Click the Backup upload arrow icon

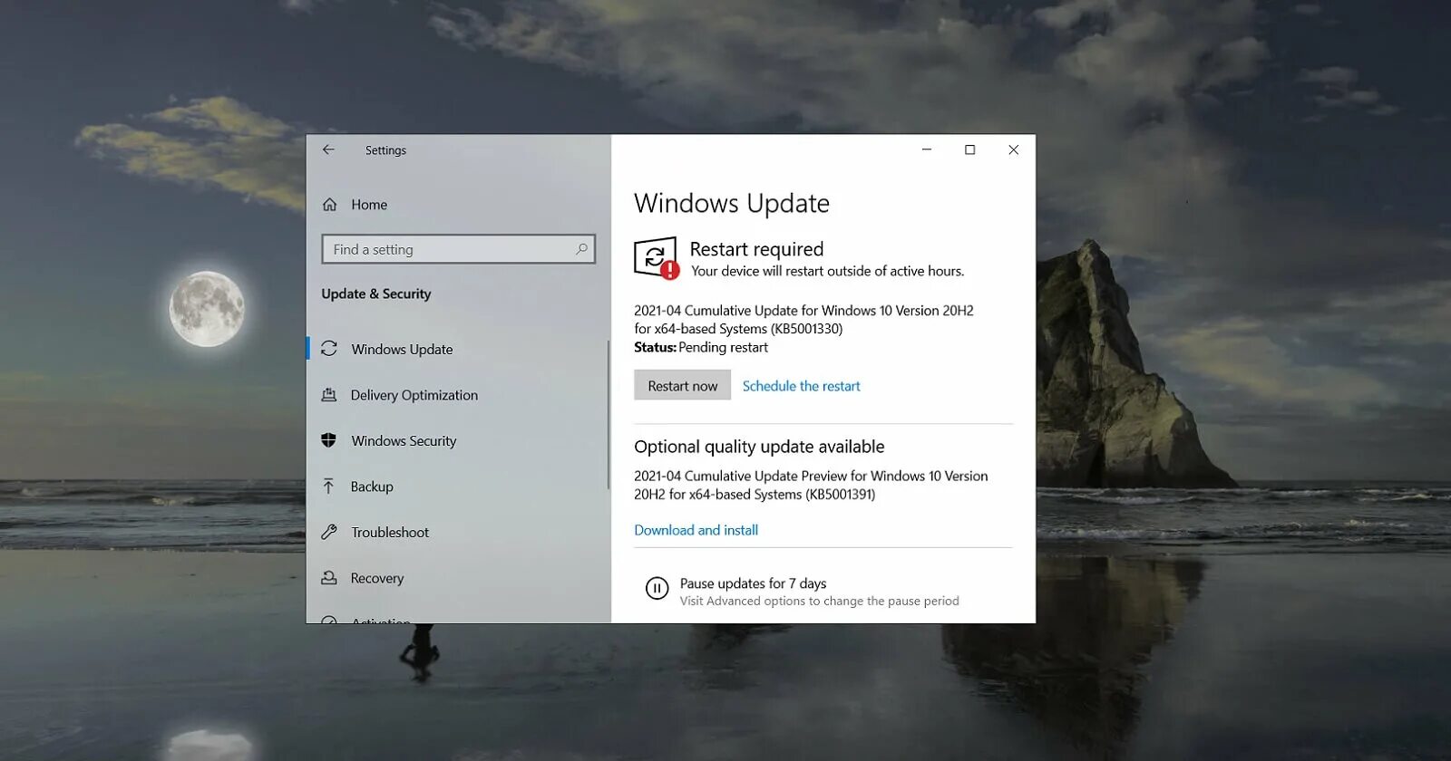coord(329,486)
